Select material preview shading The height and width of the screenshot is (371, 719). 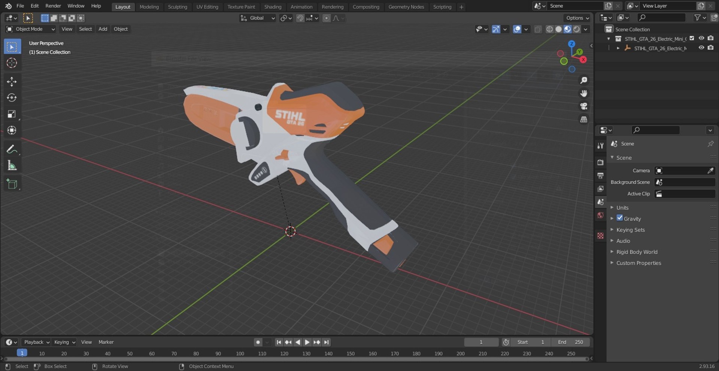pos(568,29)
